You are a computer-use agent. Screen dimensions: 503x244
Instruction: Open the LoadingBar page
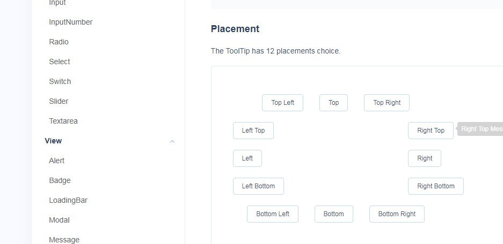click(x=68, y=200)
